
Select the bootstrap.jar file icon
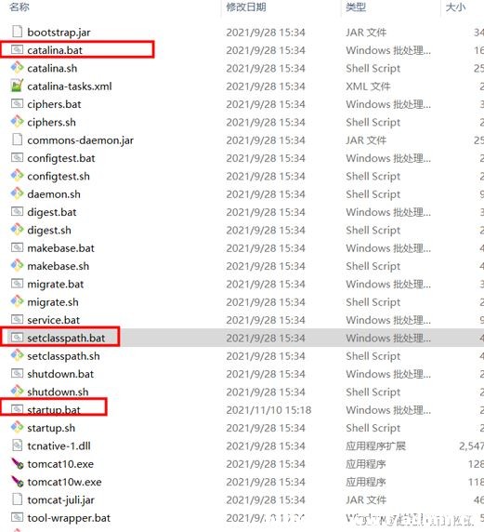[17, 32]
